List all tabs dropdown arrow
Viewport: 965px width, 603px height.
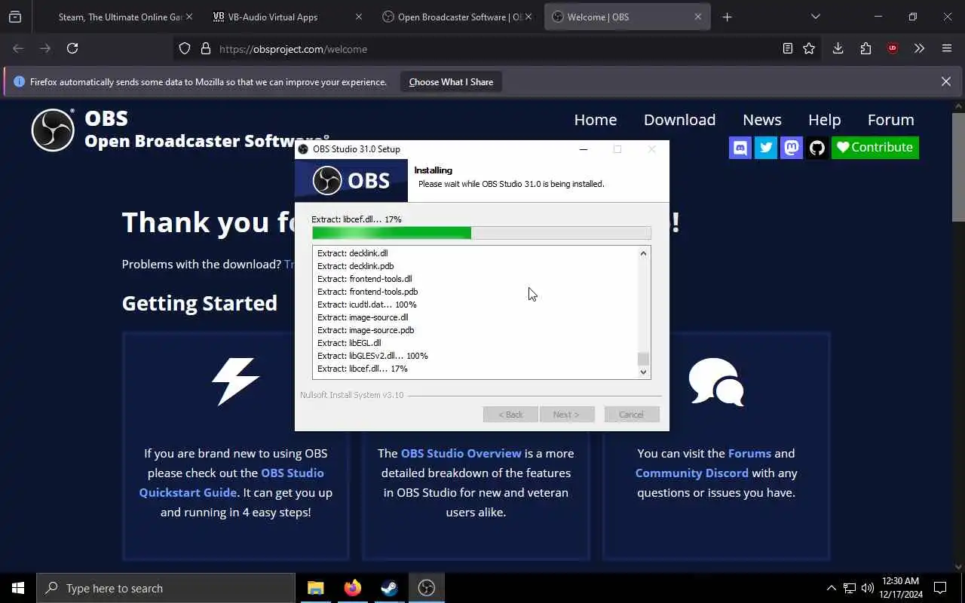[815, 17]
